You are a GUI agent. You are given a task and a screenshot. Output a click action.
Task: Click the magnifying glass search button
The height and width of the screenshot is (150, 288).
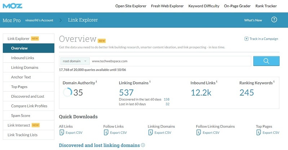(266, 61)
